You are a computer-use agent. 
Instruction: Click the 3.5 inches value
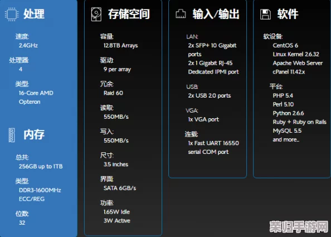[x=116, y=165]
